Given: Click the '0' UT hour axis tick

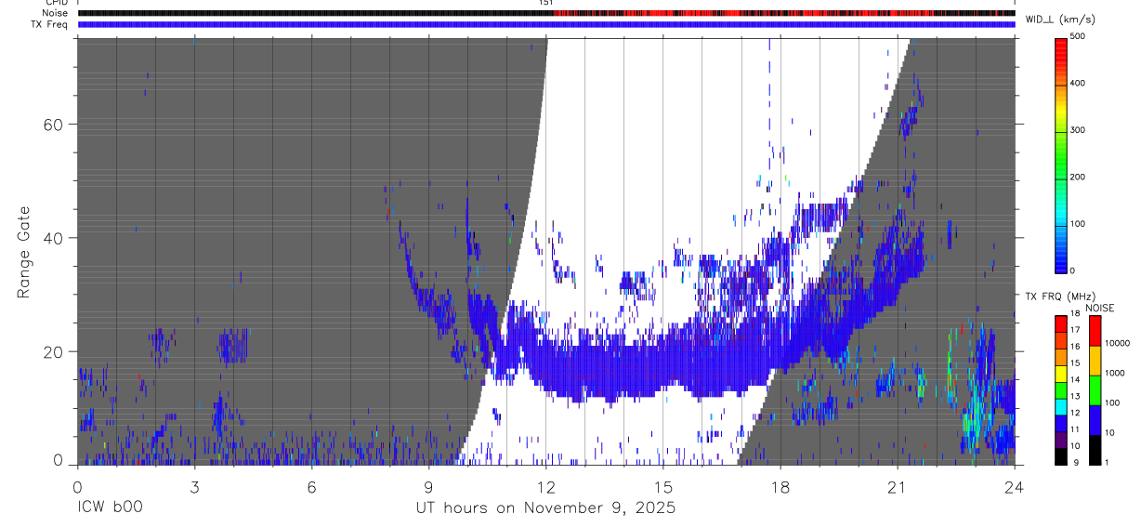Looking at the screenshot, I should 77,486.
